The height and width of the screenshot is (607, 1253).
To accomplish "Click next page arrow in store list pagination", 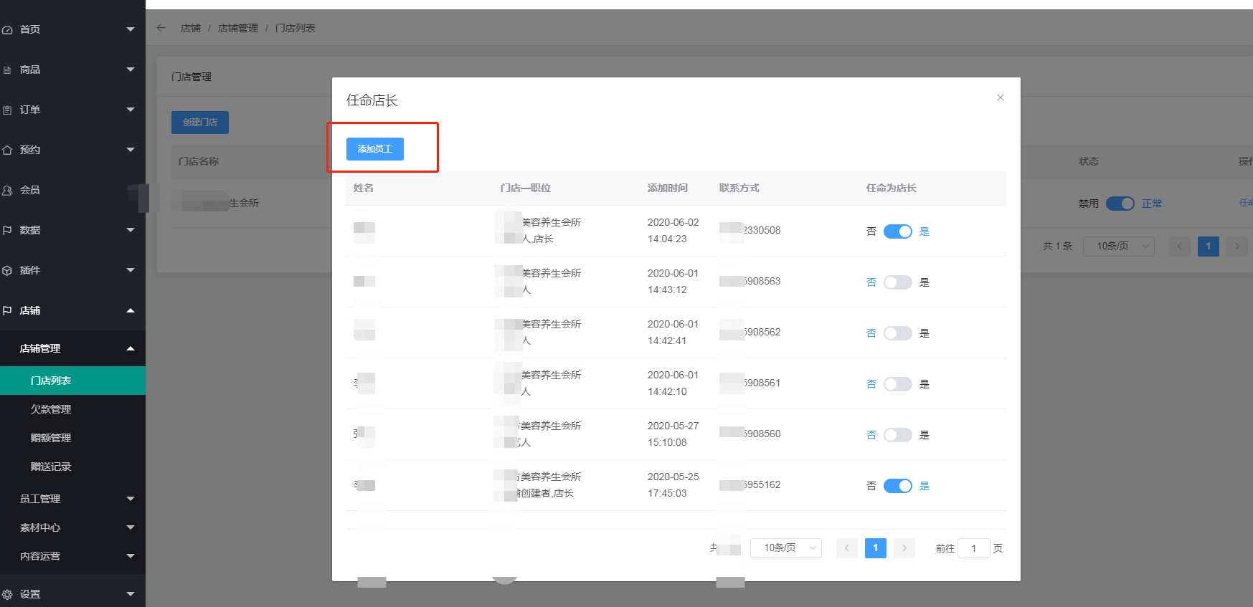I will point(1237,247).
